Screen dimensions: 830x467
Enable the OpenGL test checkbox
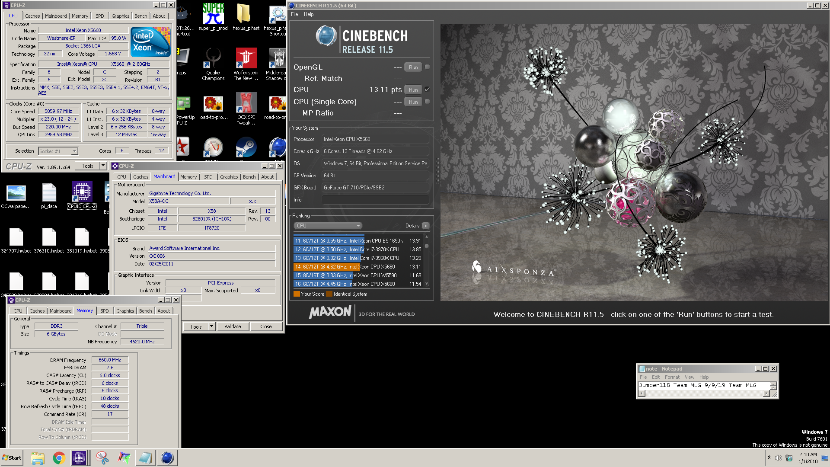tap(427, 67)
